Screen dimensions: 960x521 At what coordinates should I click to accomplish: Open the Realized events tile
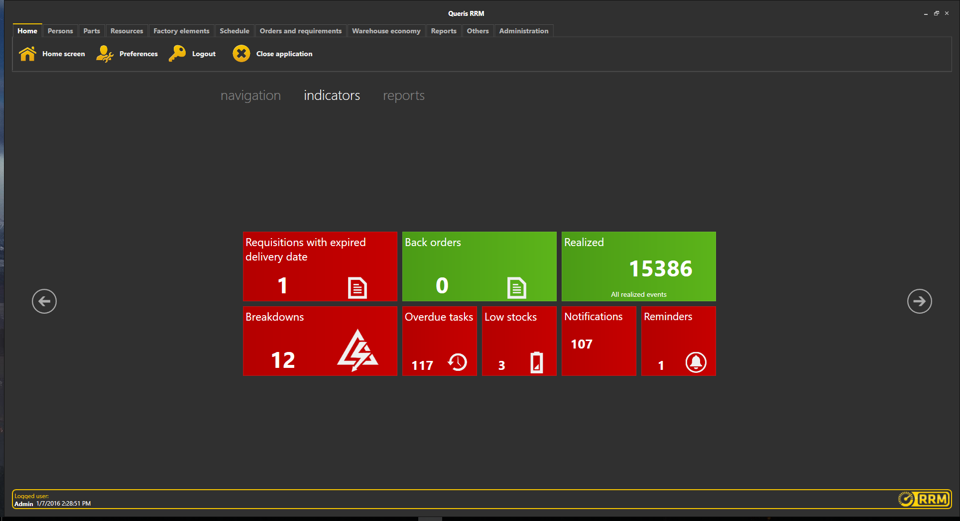click(638, 266)
